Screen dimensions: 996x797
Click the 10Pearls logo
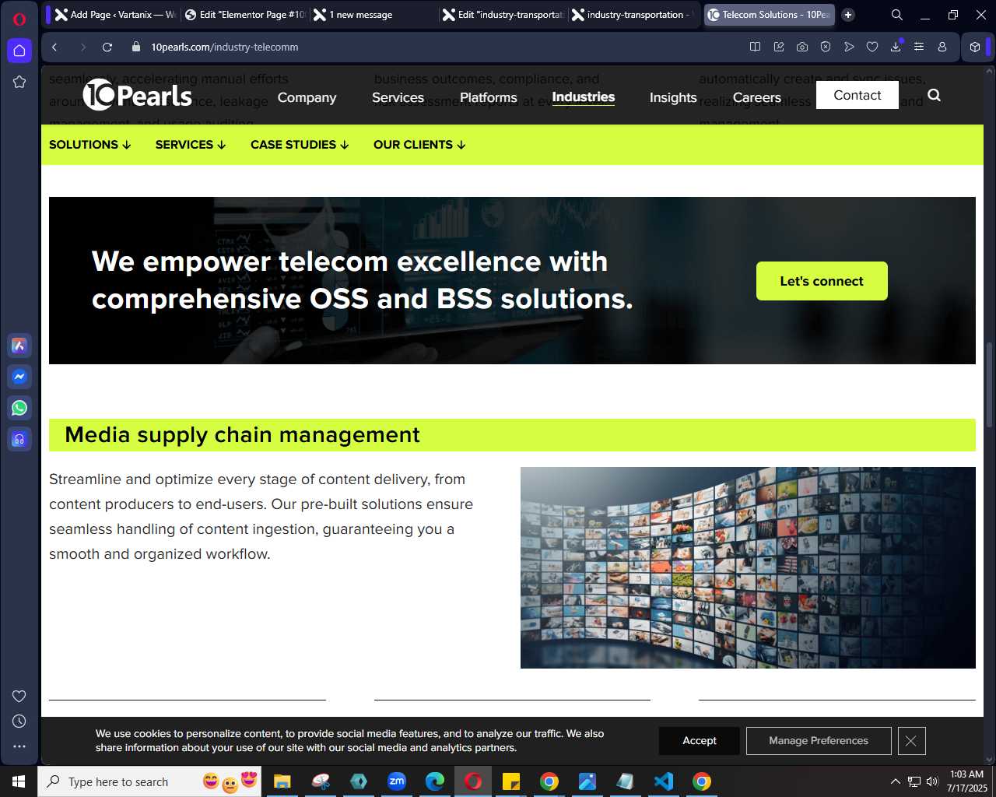138,95
